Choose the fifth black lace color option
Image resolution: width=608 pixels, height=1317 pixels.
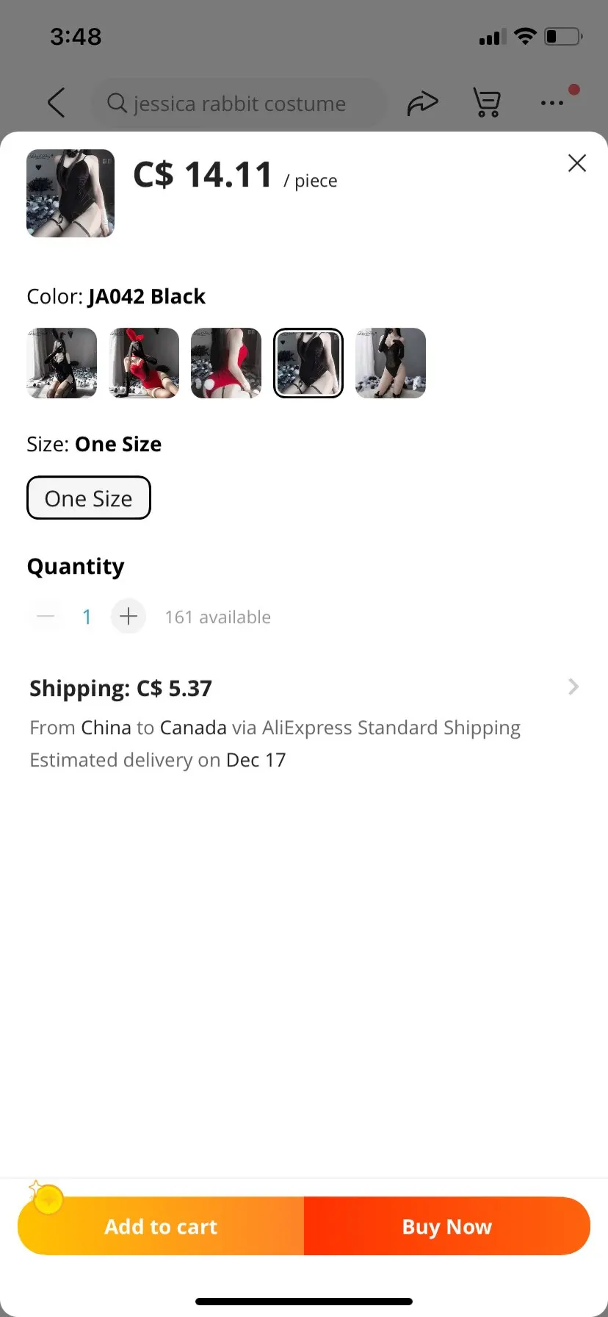[x=391, y=363]
